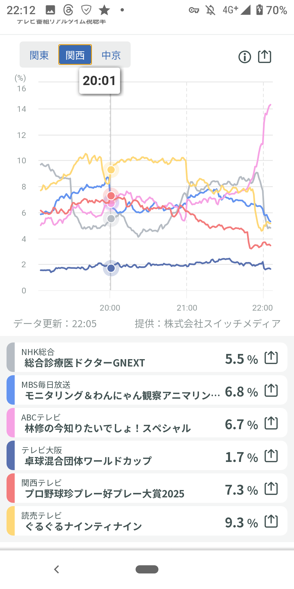Tap the pink ABCテレビ color swatch

pyautogui.click(x=11, y=423)
